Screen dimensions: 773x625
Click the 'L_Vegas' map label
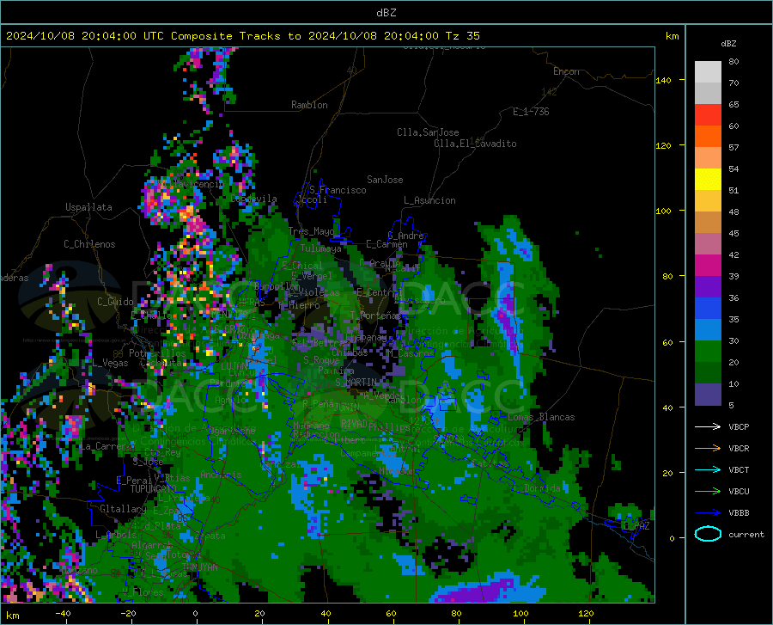coord(110,363)
